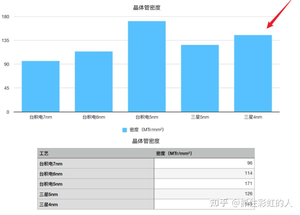The height and width of the screenshot is (215, 300).
Task: Click the 180 mark on the value axis
Action: tap(6, 17)
